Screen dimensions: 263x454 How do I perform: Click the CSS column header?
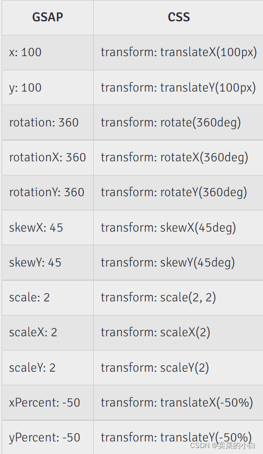click(x=178, y=17)
